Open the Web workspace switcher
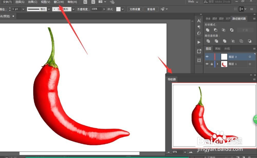 pos(193,2)
